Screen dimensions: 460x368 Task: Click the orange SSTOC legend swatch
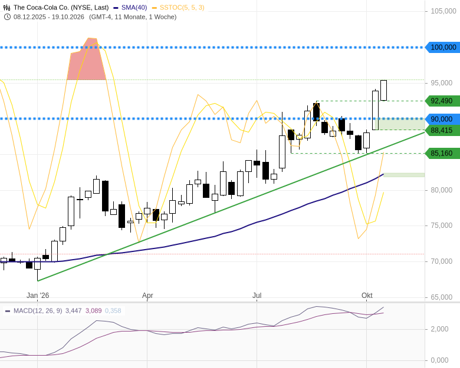(x=155, y=8)
